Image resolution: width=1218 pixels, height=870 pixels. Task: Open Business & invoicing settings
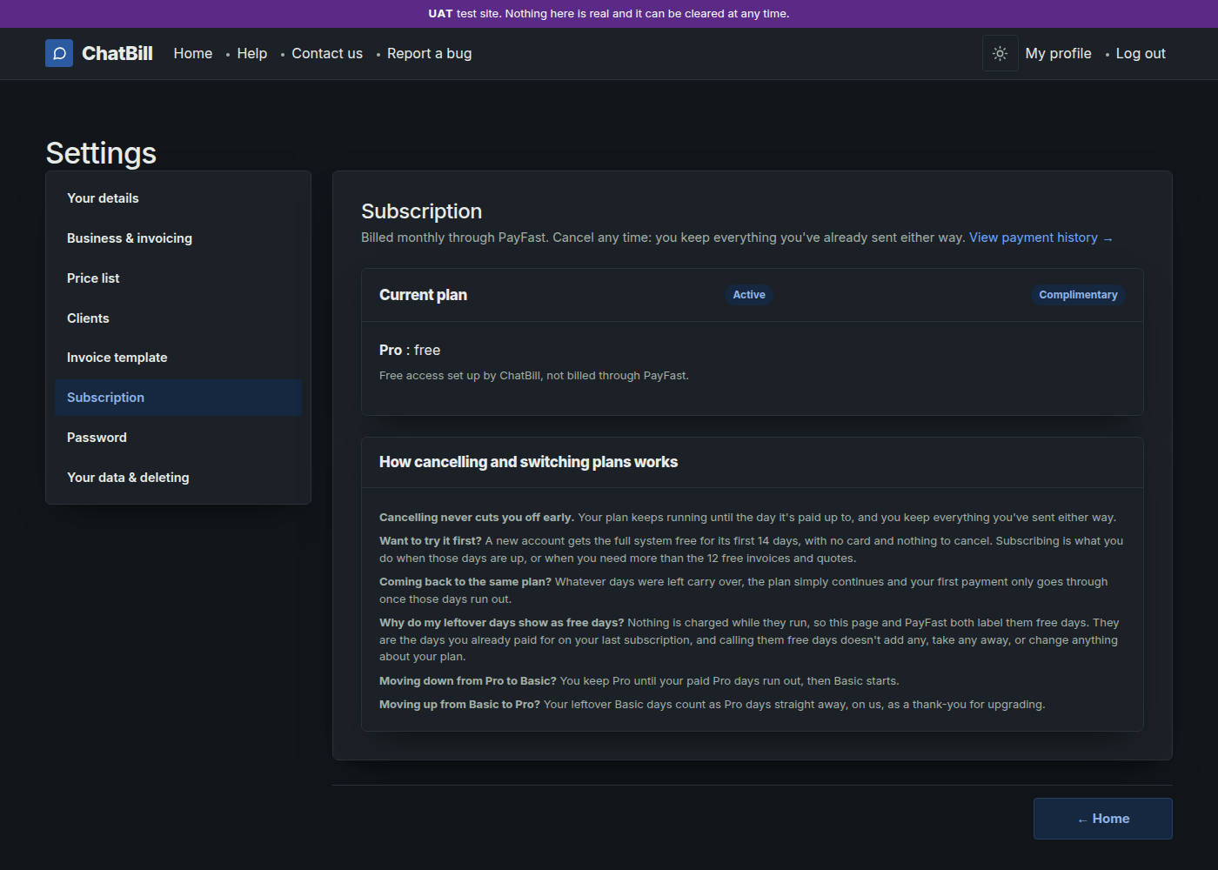pos(178,238)
